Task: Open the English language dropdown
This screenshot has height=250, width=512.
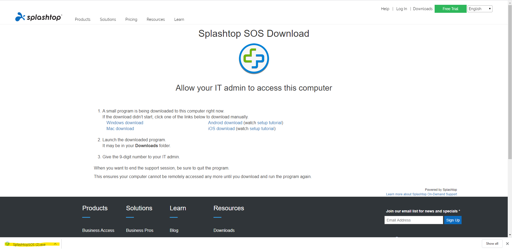Action: click(x=480, y=9)
